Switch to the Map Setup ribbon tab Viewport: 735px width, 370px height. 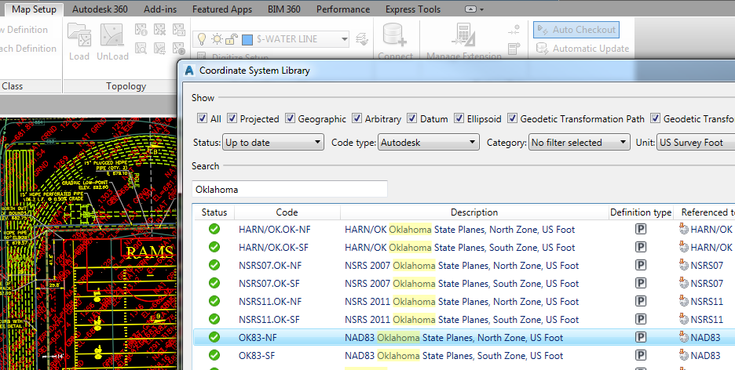point(34,9)
